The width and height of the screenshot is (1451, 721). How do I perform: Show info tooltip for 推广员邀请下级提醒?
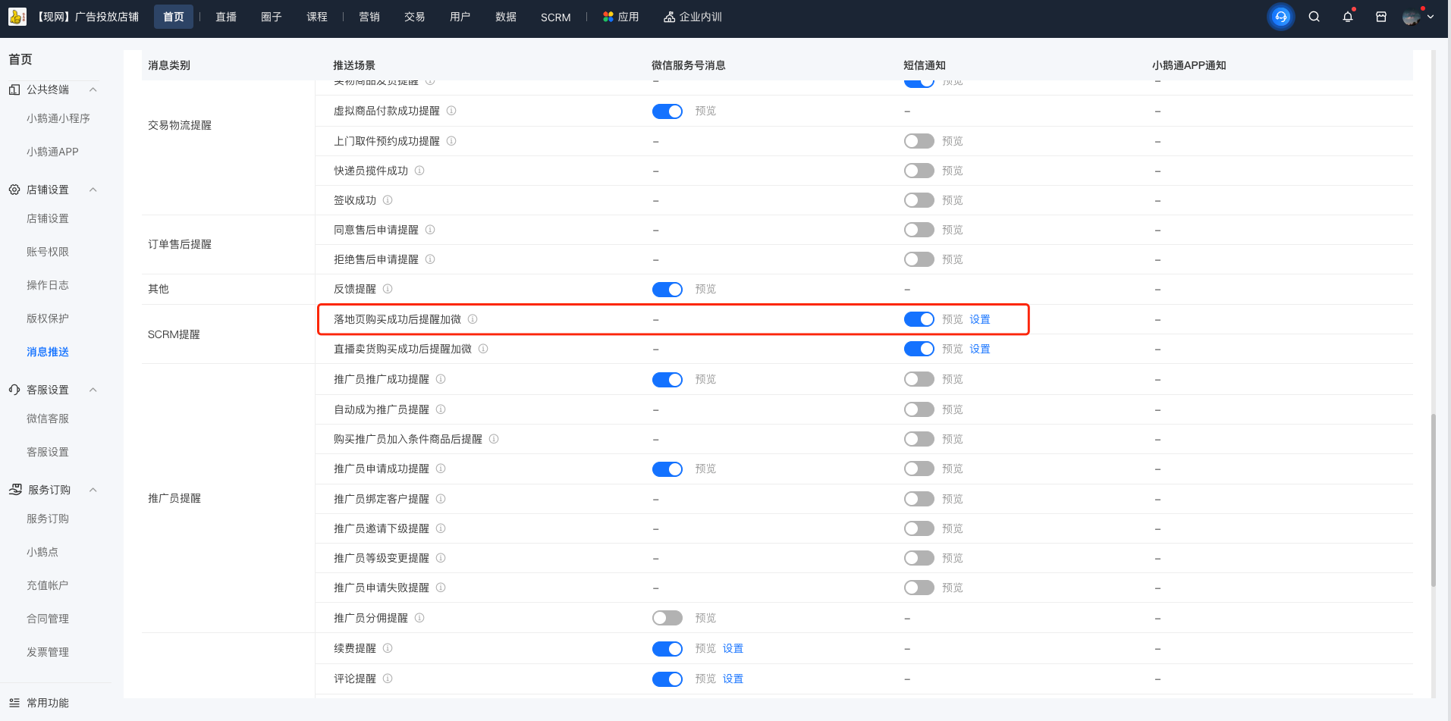441,528
